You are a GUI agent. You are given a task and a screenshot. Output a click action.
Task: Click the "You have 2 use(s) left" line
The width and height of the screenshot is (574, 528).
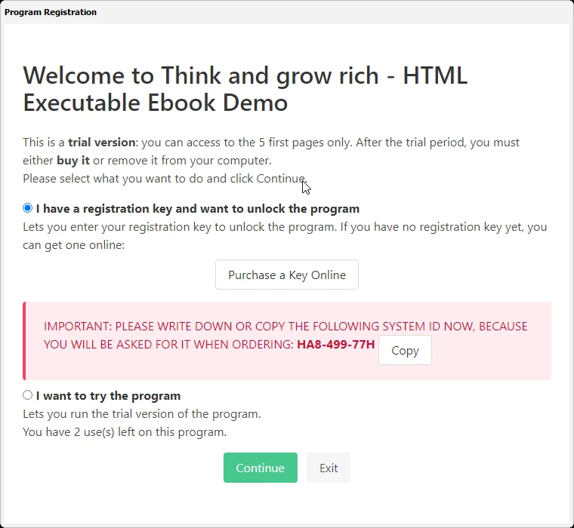[125, 432]
